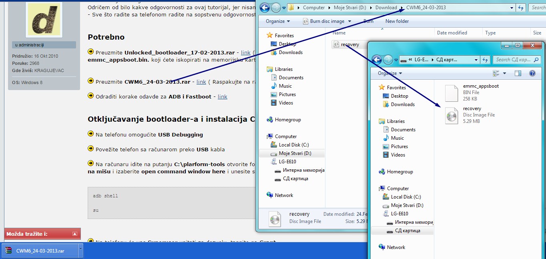The height and width of the screenshot is (259, 546).
Task: Open LG-E610 device in CWM6 window sidebar
Action: [x=287, y=162]
